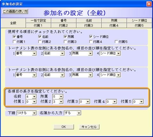This screenshot has width=153, height=137.
Task: Switch to the 名前 tab
Action: pyautogui.click(x=89, y=20)
